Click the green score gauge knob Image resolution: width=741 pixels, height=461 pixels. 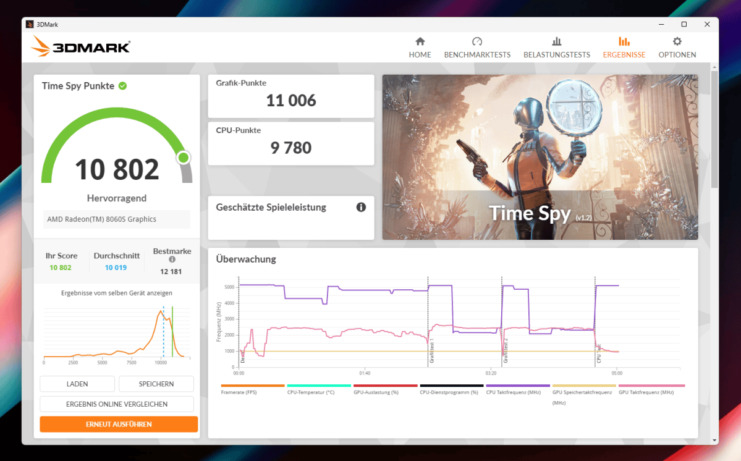coord(184,158)
